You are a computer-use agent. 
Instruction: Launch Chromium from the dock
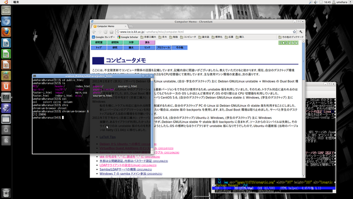[6, 22]
